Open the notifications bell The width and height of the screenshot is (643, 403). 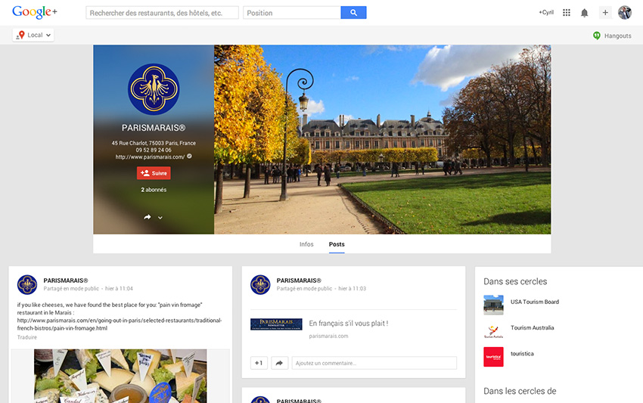tap(584, 13)
